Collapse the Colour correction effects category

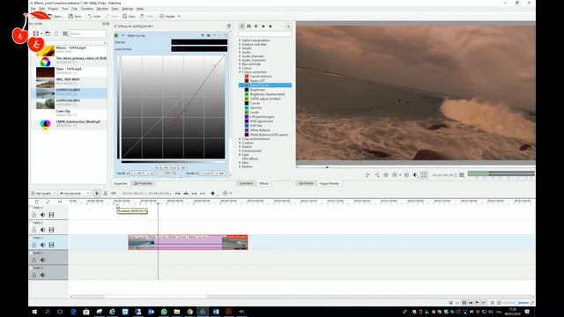coord(240,72)
